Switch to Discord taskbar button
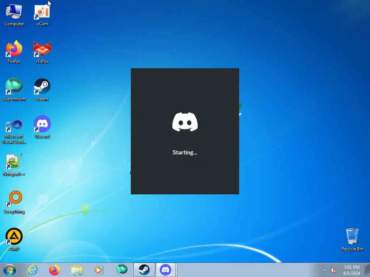Viewport: 370px width, 277px height. [165, 270]
